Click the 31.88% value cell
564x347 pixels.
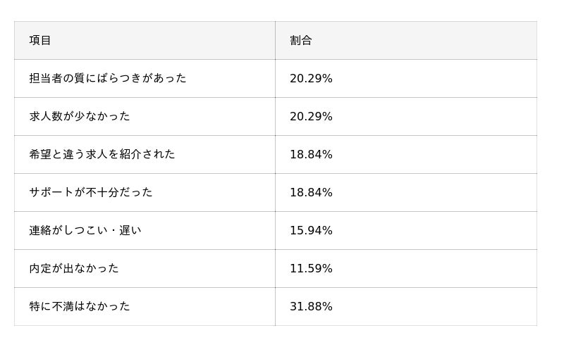tap(311, 306)
